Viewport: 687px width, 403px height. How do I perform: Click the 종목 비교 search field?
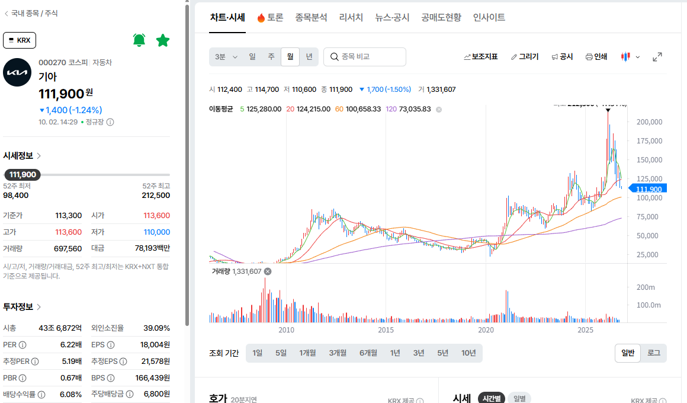365,56
